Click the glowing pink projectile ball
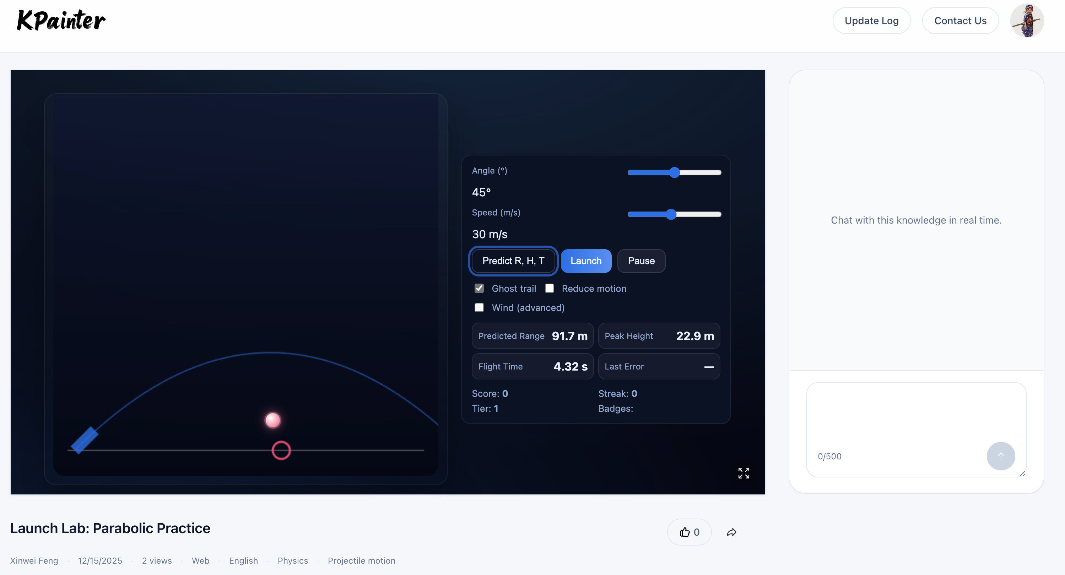This screenshot has height=575, width=1065. click(273, 420)
